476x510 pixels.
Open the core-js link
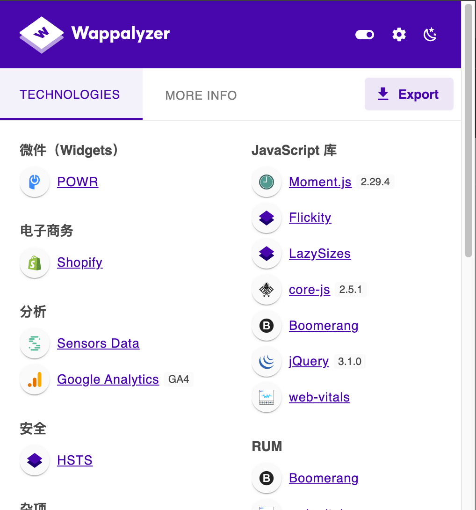310,290
